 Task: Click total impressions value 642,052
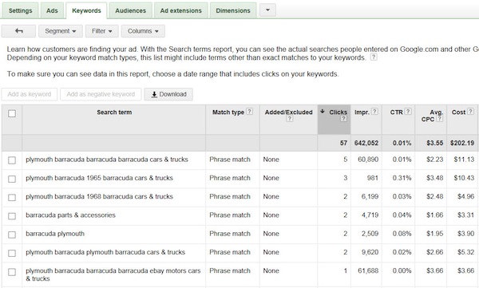[366, 143]
